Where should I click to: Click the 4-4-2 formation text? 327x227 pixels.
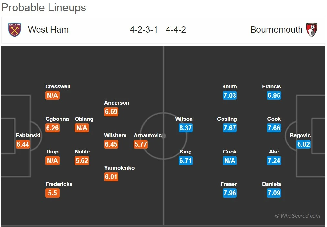point(176,30)
